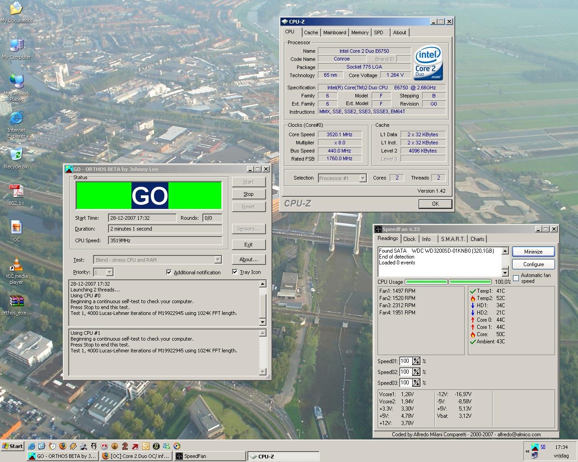Uncheck the Additional notification checkbox
The height and width of the screenshot is (462, 578).
[x=169, y=272]
